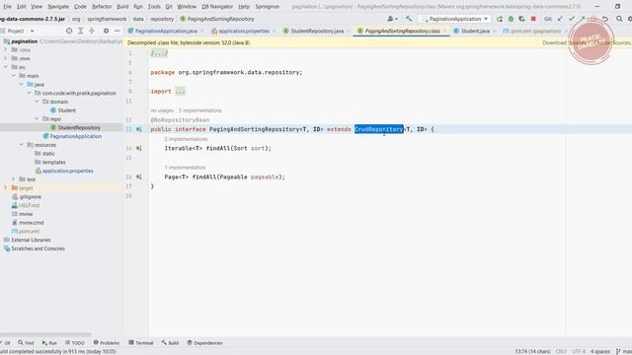Open the TODO tool window
The image size is (632, 355).
(x=75, y=343)
